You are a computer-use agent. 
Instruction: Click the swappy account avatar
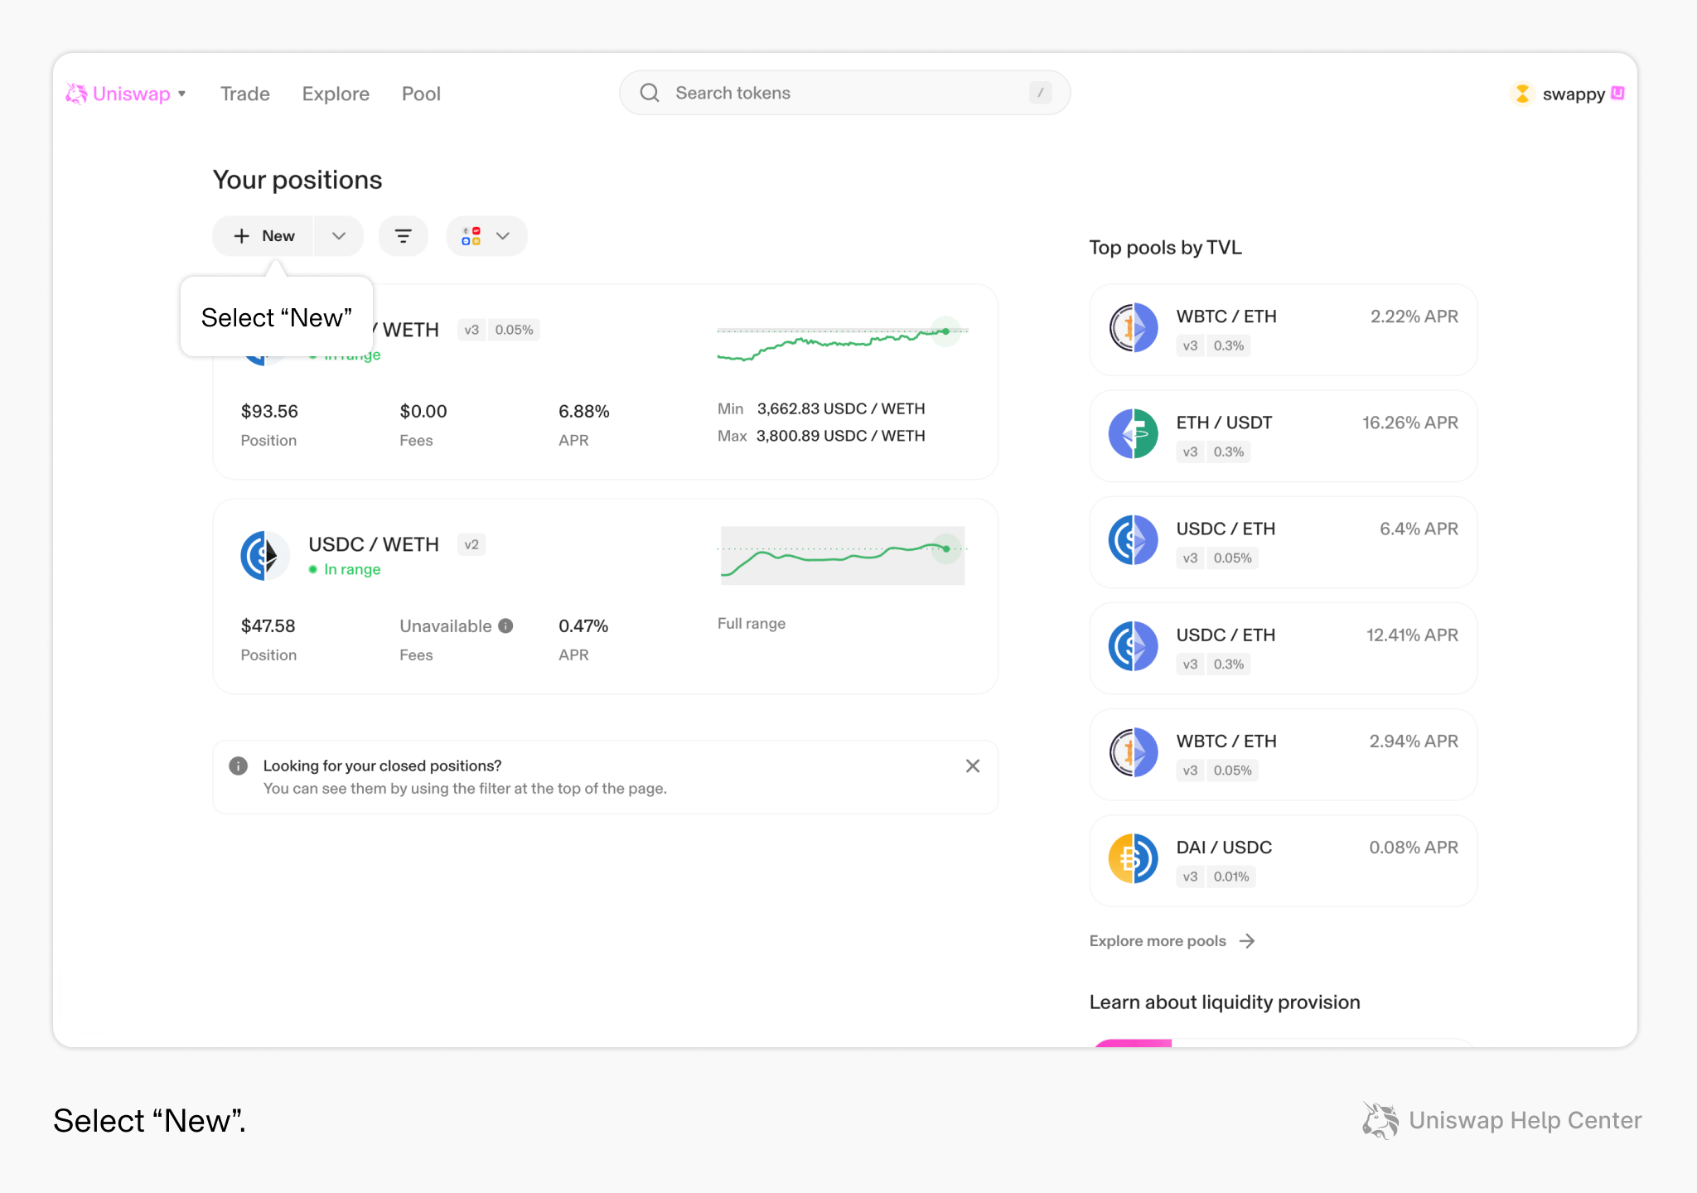[1522, 94]
